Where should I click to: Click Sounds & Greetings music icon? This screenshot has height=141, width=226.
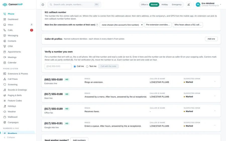click(5, 90)
